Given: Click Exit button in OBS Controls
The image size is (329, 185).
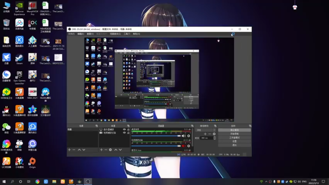Looking at the screenshot, I should pyautogui.click(x=234, y=145).
